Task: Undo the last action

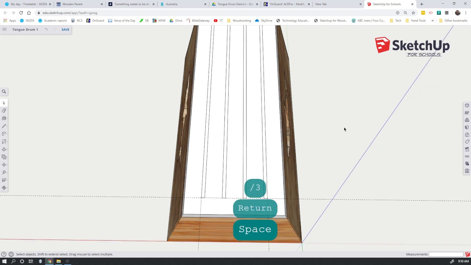Action: coord(46,29)
